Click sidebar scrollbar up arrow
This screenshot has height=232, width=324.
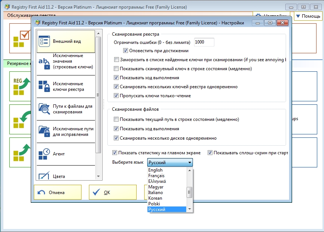tap(98, 33)
